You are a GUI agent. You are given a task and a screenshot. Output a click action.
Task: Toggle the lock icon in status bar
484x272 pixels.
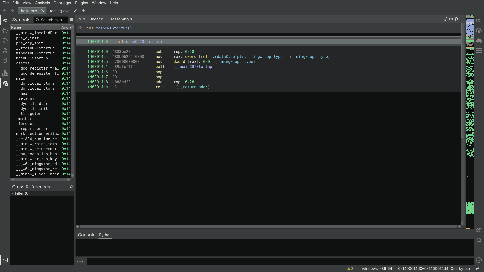tap(477, 269)
